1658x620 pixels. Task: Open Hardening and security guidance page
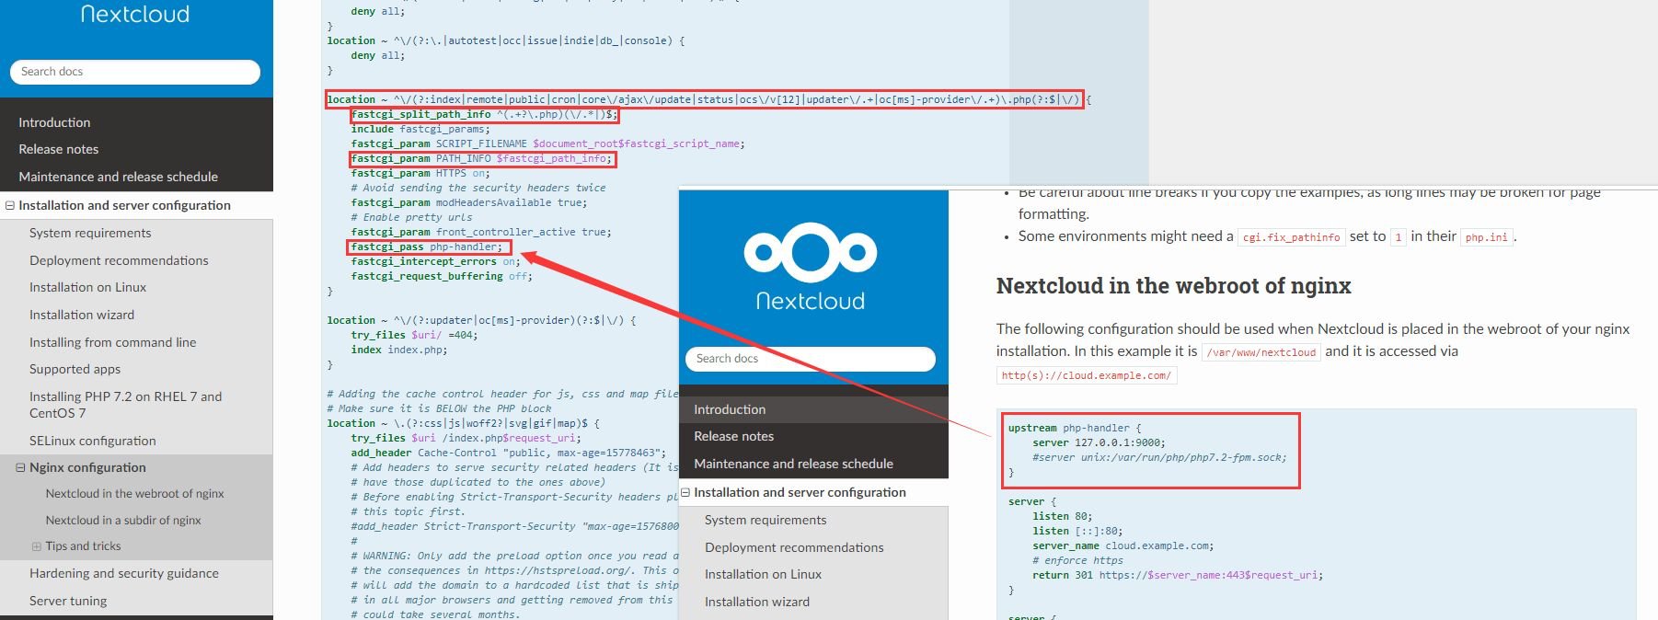tap(124, 573)
